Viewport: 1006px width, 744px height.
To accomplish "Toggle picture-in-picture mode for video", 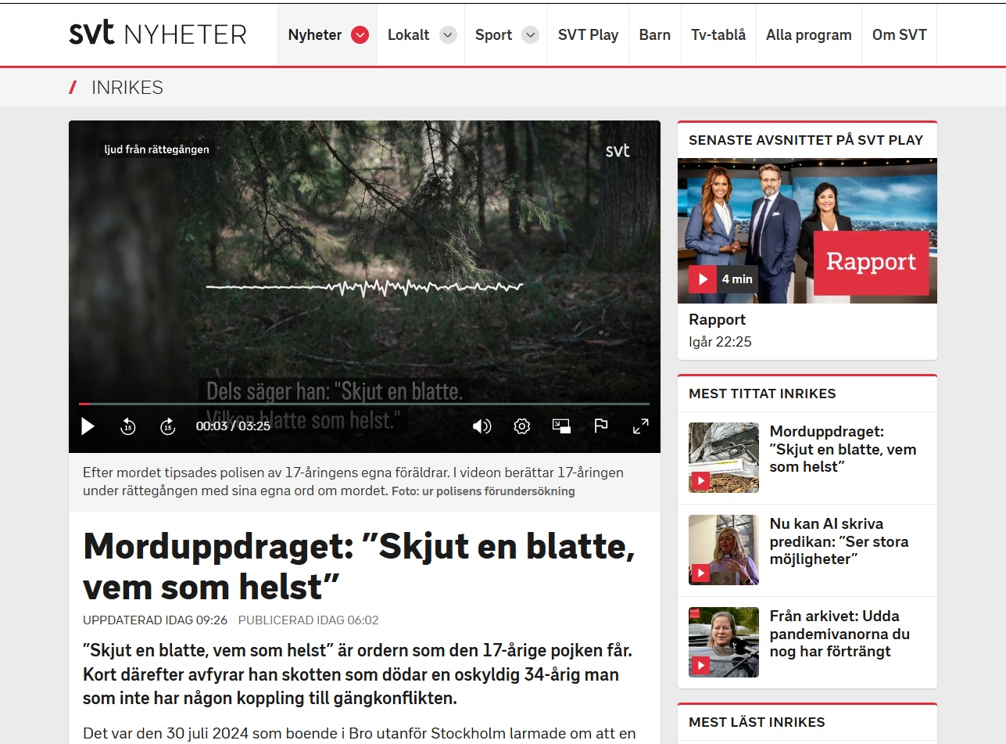I will coord(561,426).
